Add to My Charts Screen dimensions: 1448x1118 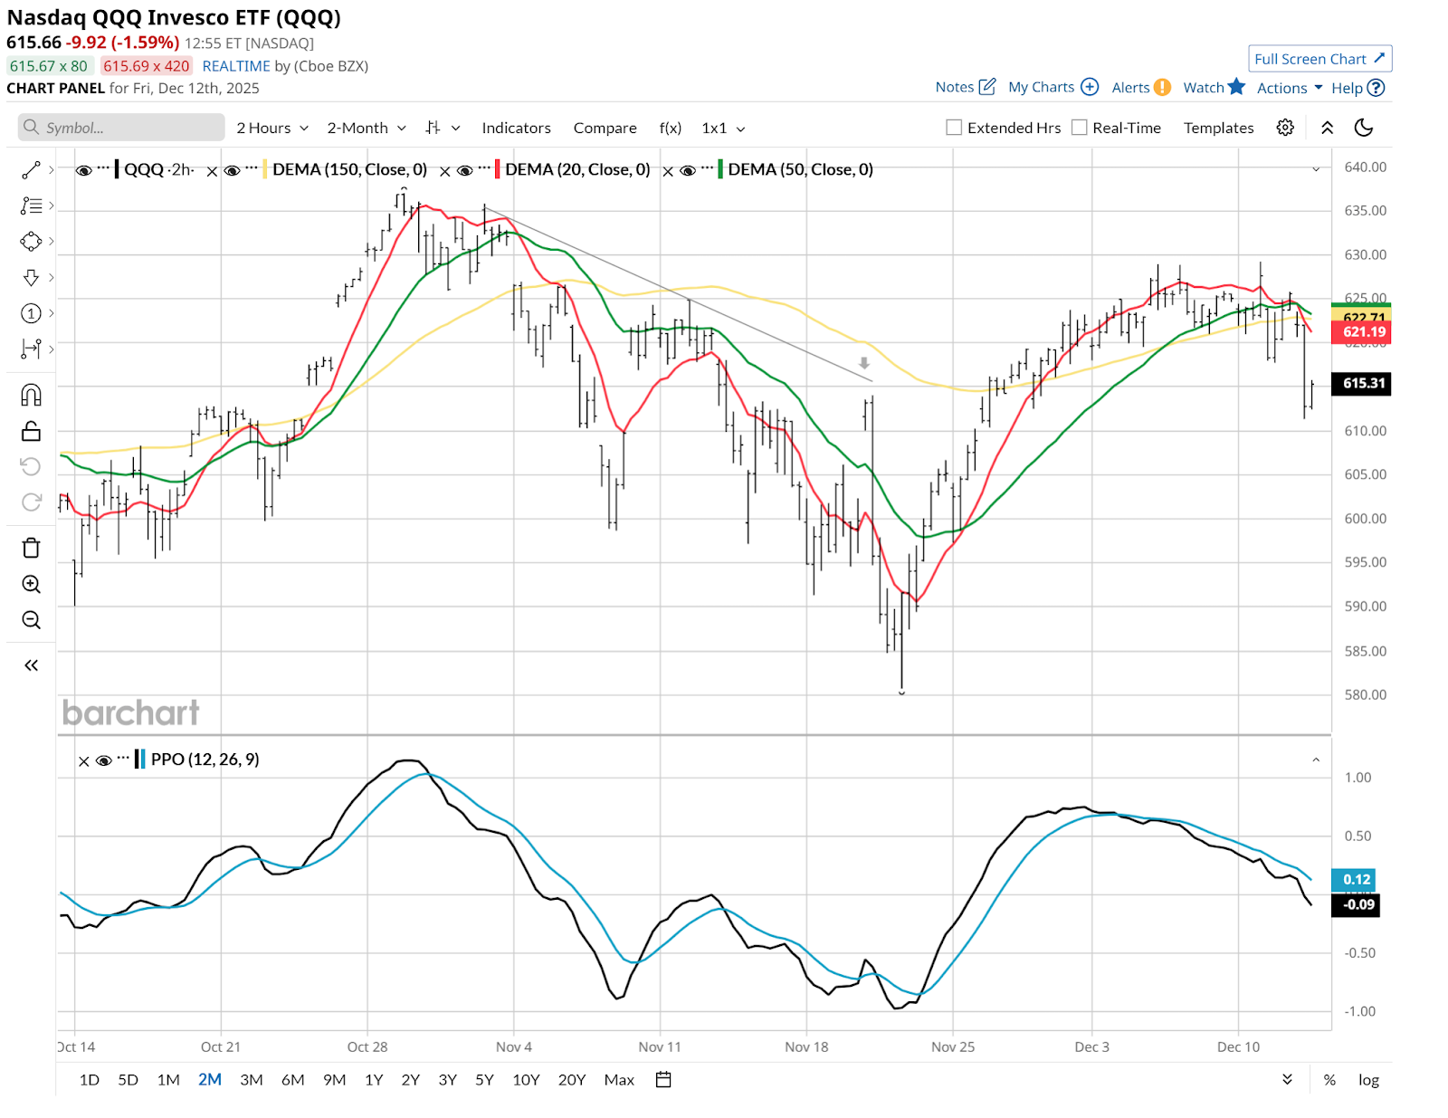coord(1053,87)
